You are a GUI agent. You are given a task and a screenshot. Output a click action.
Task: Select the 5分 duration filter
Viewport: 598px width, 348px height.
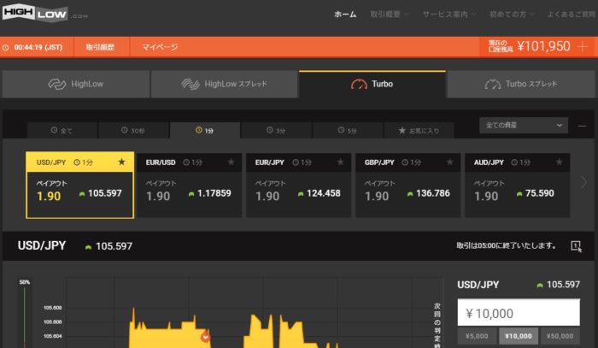pos(348,131)
